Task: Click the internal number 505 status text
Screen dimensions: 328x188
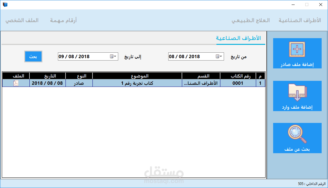Action: tap(312, 184)
